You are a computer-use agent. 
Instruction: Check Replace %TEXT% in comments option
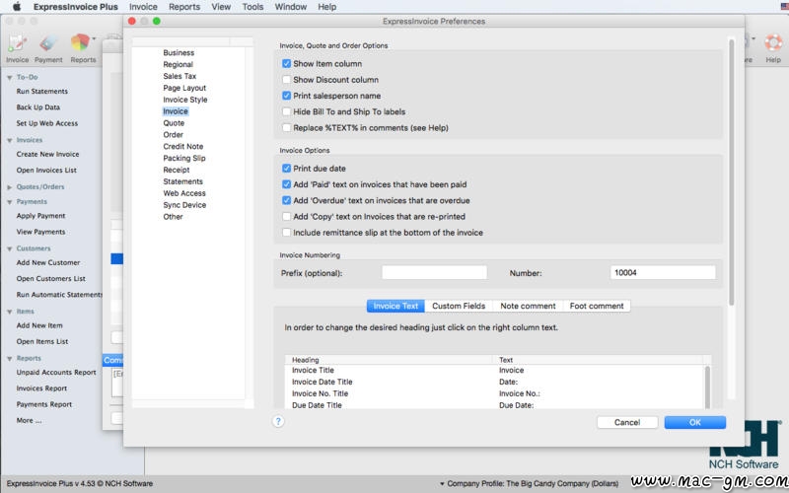(x=286, y=128)
